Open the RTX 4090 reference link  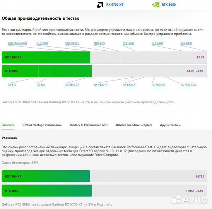click(x=186, y=43)
